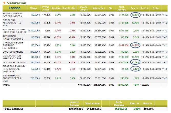
Task: Collapse the Valoración section triangle
Action: 4,3
